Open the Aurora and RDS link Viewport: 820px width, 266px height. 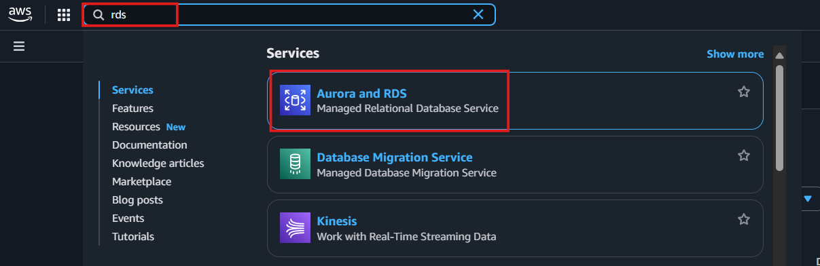click(361, 94)
